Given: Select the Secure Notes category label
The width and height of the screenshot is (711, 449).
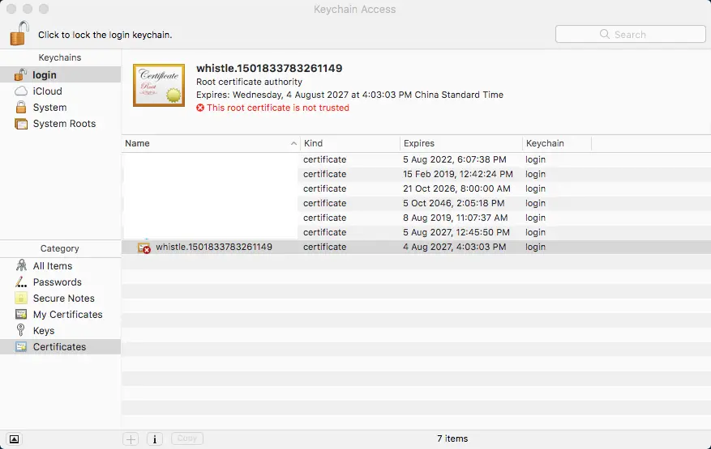Looking at the screenshot, I should 63,299.
